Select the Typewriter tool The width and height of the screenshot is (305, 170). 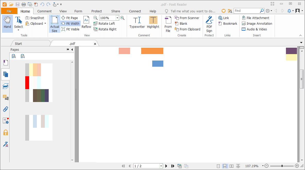[x=137, y=22]
